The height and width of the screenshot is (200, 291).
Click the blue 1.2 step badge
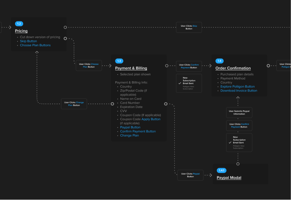[x=19, y=24]
